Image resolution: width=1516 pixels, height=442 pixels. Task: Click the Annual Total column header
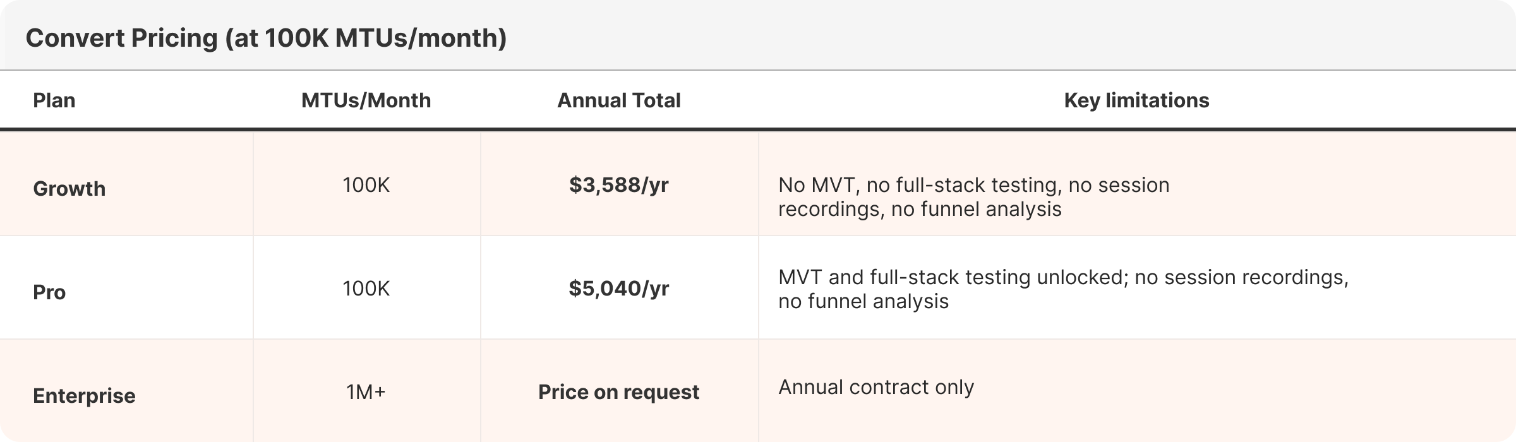point(619,100)
